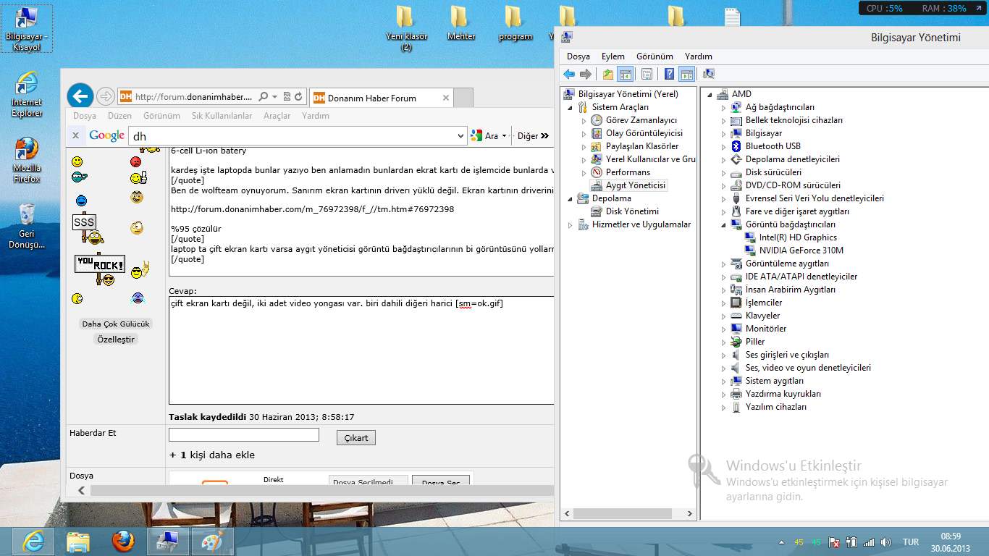989x556 pixels.
Task: Click the Monitörler category icon
Action: [x=736, y=329]
